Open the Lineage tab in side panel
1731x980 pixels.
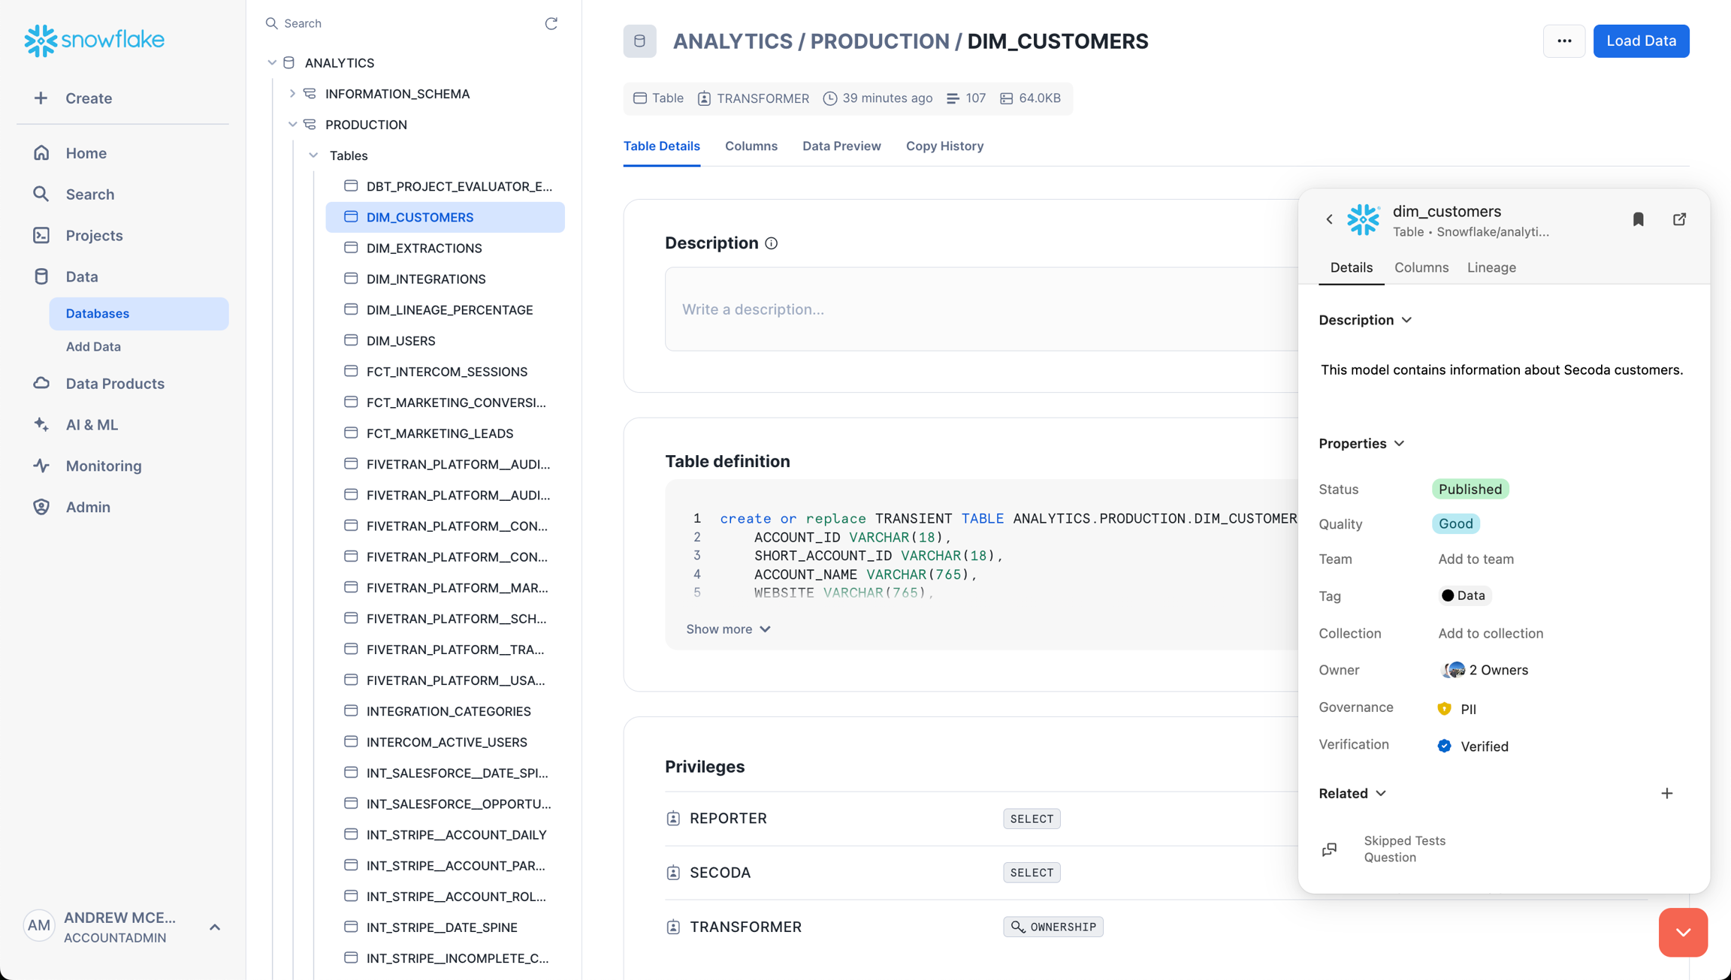(1491, 267)
